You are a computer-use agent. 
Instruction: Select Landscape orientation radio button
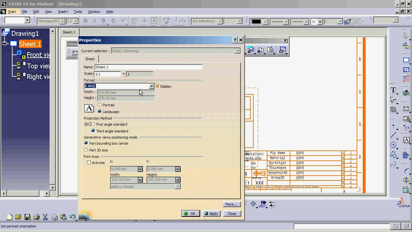[x=99, y=111]
